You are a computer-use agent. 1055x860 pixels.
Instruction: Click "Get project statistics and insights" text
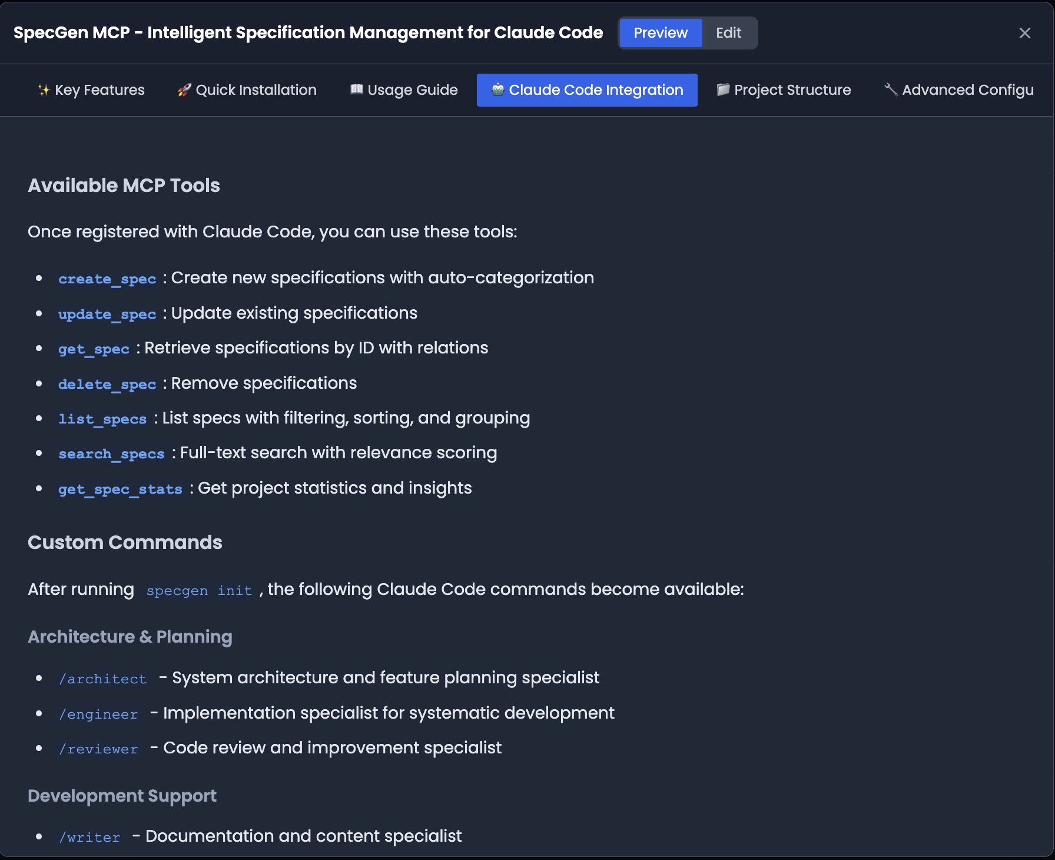(x=334, y=488)
